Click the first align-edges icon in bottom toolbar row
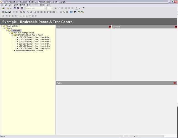The image size is (178, 138). tap(3, 16)
